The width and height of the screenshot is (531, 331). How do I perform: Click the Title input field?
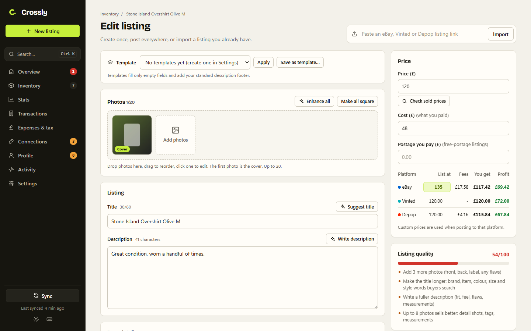[242, 221]
